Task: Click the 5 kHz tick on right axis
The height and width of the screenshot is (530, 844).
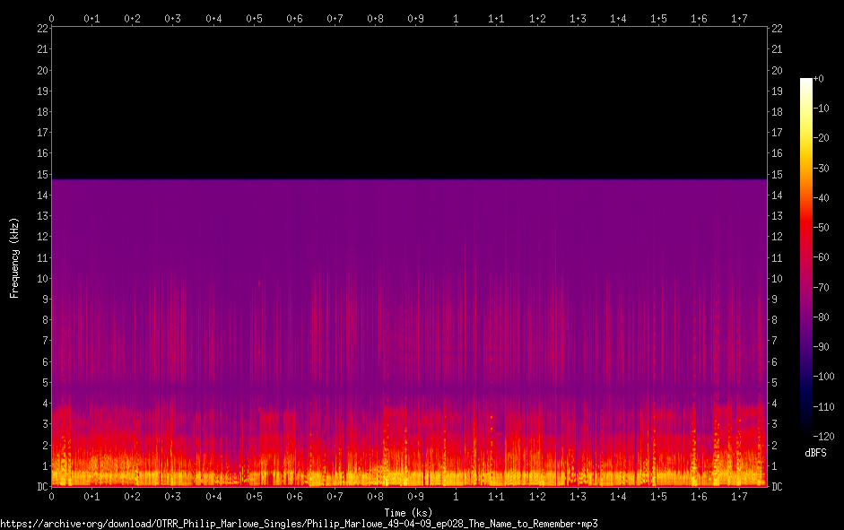Action: [777, 382]
